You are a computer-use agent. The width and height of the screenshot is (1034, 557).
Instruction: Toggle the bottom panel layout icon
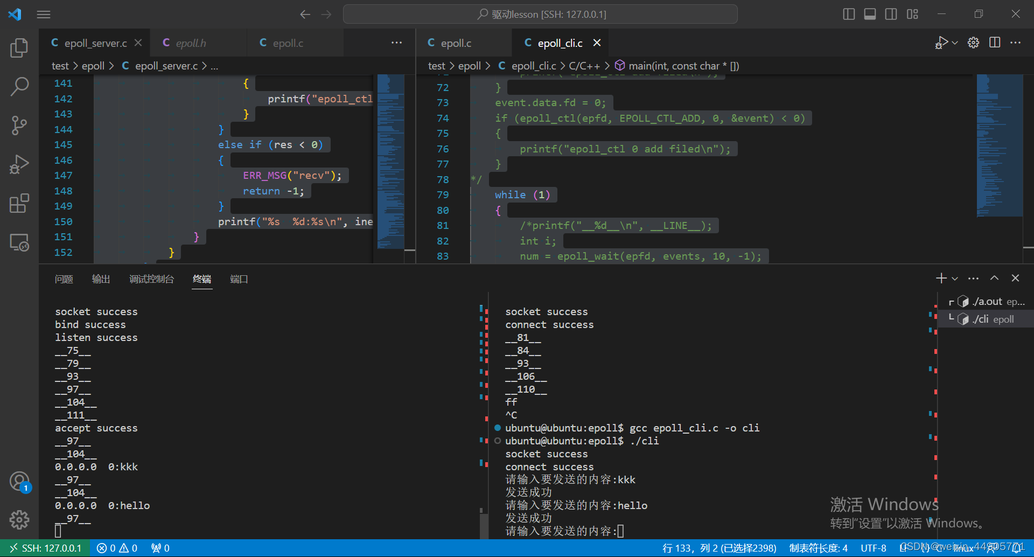pos(870,14)
